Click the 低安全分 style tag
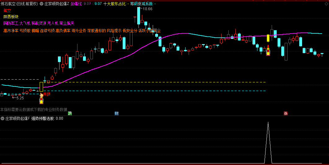329x165 pixels. (x=130, y=31)
